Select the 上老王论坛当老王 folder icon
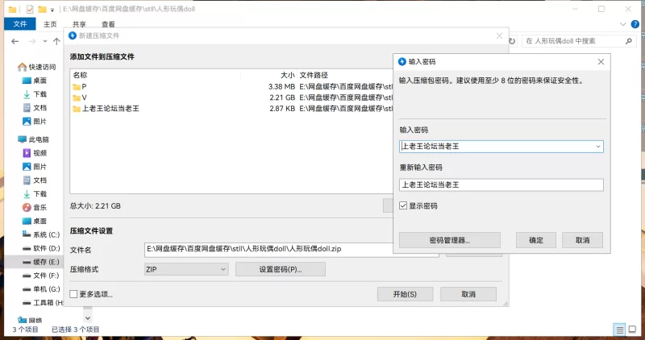 tap(77, 109)
